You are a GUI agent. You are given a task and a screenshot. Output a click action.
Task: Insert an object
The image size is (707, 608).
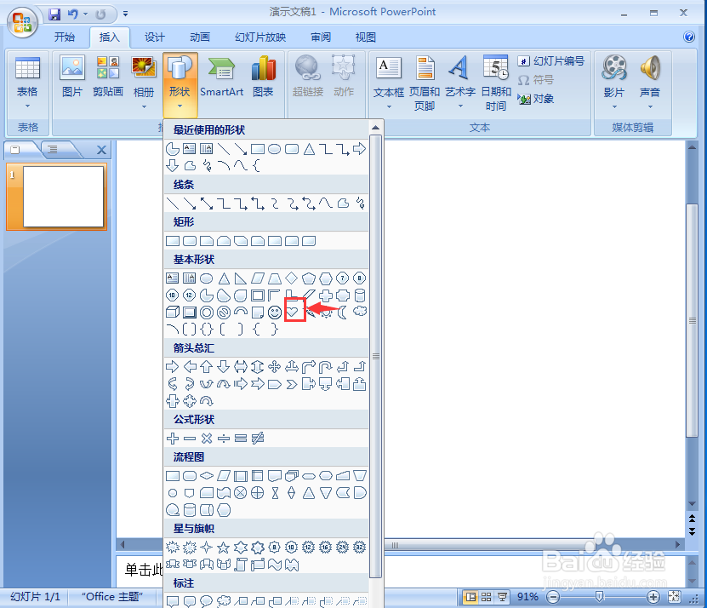[536, 99]
